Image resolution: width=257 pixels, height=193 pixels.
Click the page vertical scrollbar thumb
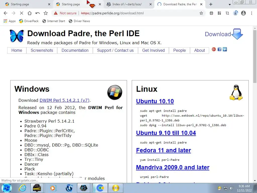255,57
